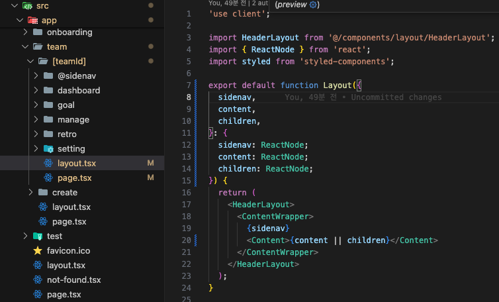The height and width of the screenshot is (302, 499).
Task: Click 'children: ReactNode;' on line 14
Action: 265,168
